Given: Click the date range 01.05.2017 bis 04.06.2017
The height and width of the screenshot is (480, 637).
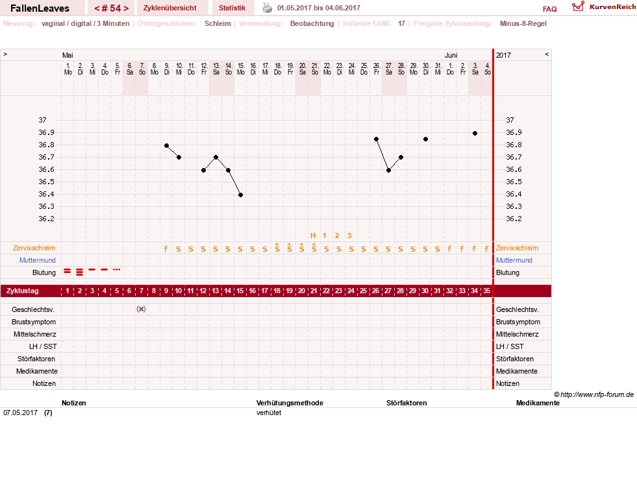Looking at the screenshot, I should click(318, 8).
